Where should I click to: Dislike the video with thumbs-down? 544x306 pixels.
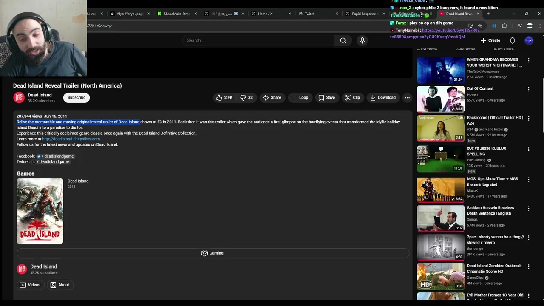pos(246,98)
